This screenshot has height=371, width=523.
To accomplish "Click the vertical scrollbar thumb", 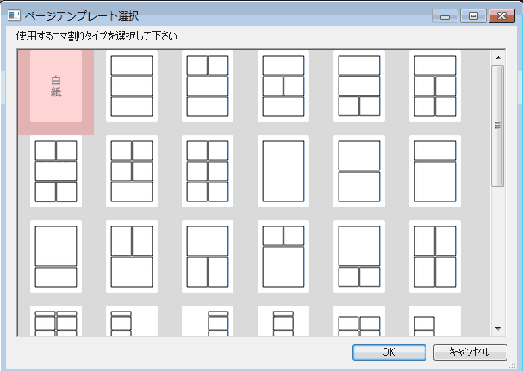I will tap(498, 126).
